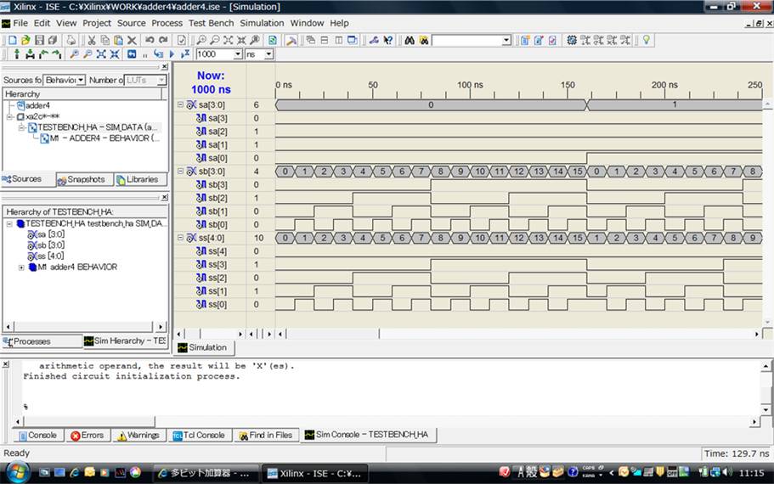Close the Sources panel with its X
The height and width of the screenshot is (484, 774).
click(x=164, y=66)
